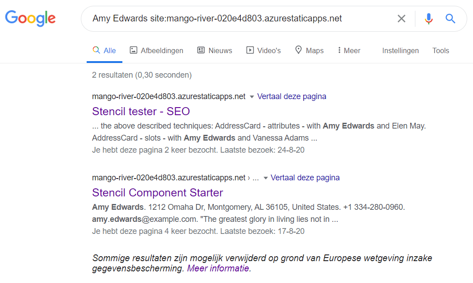
Task: Expand dropdown arrow beside second result URL
Action: 265,178
